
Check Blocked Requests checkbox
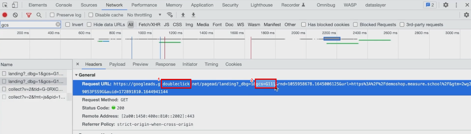[x=355, y=24]
